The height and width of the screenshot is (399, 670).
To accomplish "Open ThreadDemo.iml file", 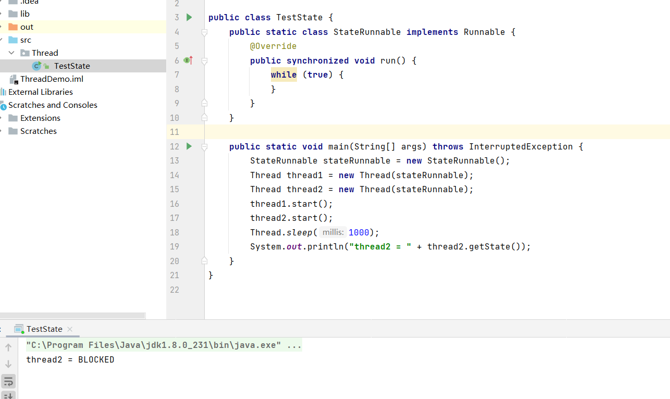I will [x=52, y=79].
